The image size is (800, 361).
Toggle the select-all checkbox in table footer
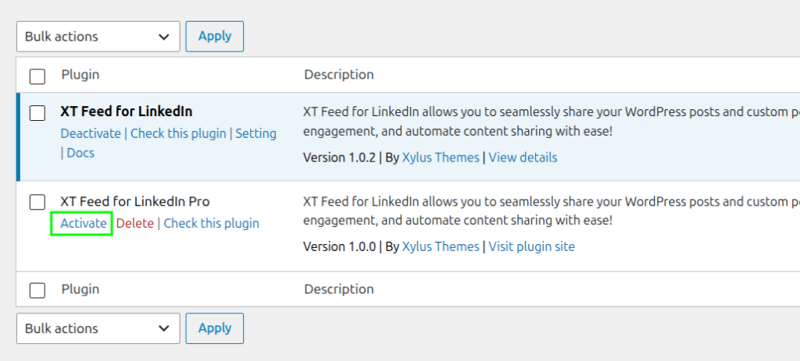37,290
